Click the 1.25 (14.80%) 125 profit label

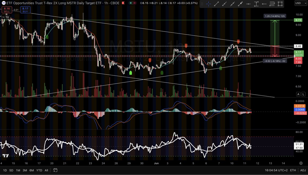(x=275, y=16)
